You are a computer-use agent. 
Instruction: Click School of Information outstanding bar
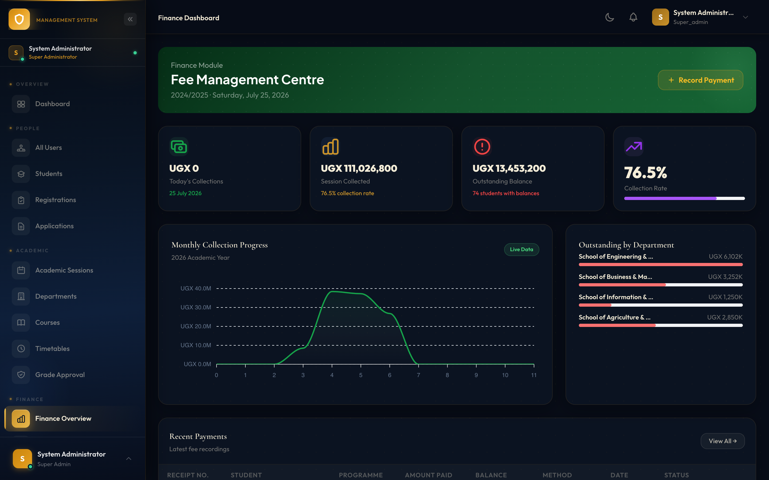pos(661,305)
